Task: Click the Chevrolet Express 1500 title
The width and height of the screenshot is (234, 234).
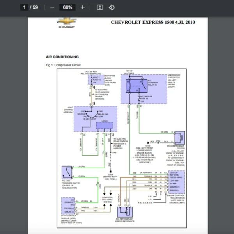Action: (152, 22)
